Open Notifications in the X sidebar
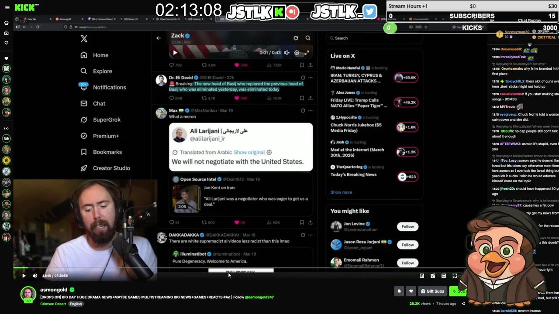 pyautogui.click(x=103, y=87)
